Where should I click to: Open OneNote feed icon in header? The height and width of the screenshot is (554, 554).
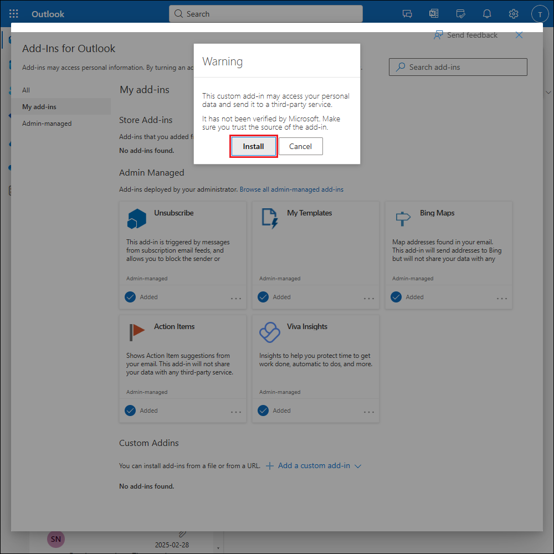(x=434, y=14)
